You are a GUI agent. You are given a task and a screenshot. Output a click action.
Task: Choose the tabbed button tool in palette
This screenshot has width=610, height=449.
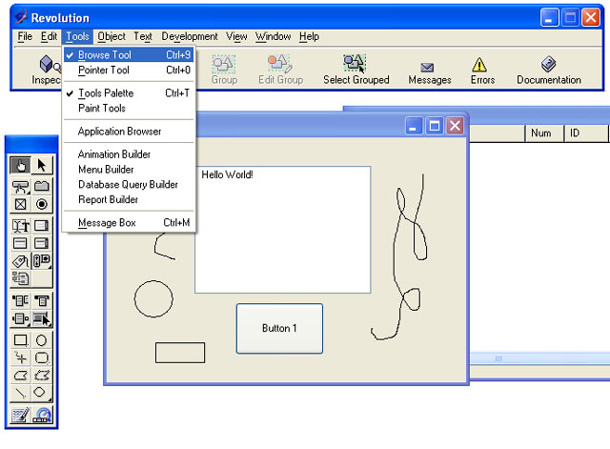42,187
